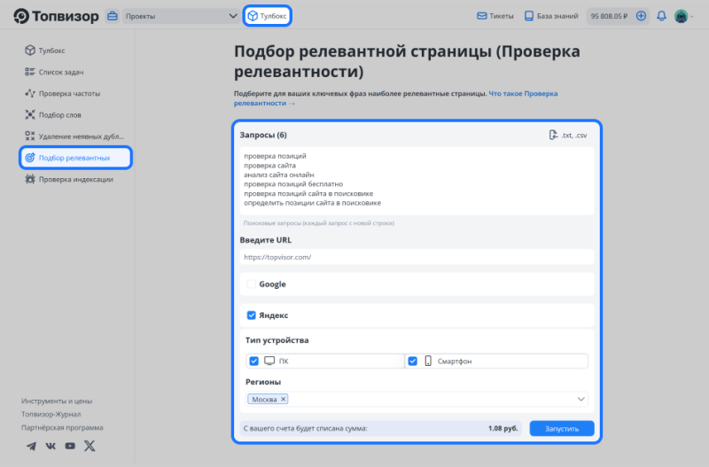Open Партнёрская программа link
This screenshot has width=709, height=467.
(x=62, y=427)
